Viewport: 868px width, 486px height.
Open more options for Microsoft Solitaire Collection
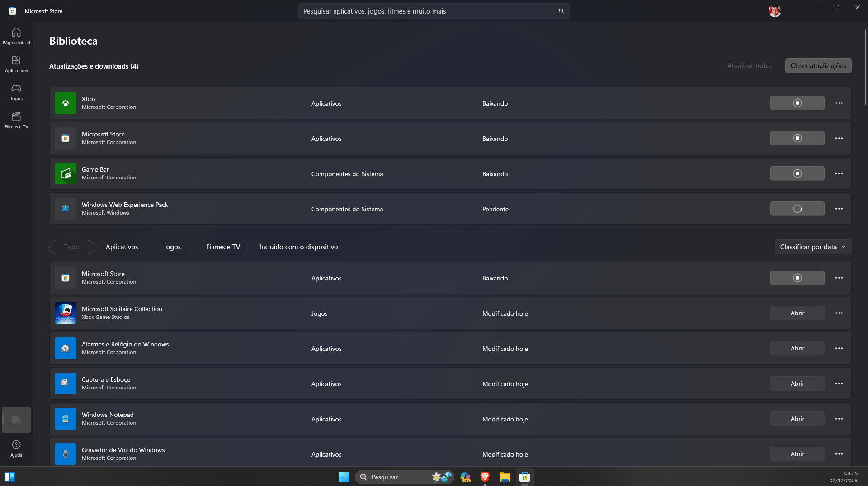pyautogui.click(x=839, y=313)
